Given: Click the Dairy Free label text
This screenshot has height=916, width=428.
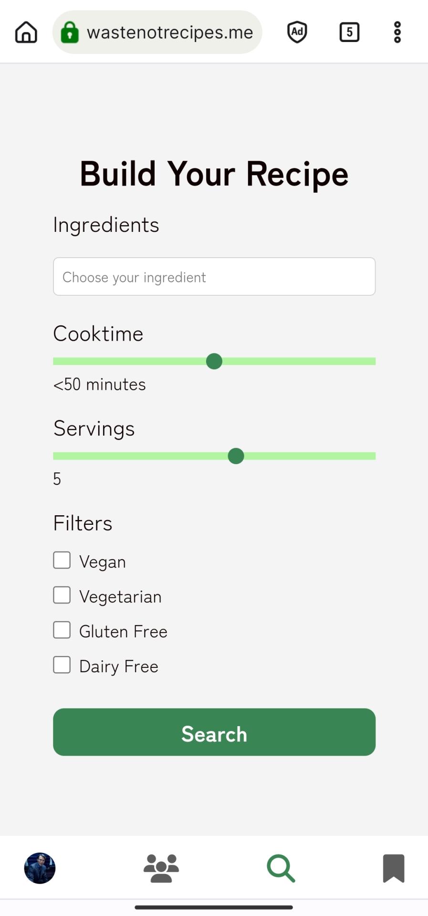Looking at the screenshot, I should click(x=119, y=666).
